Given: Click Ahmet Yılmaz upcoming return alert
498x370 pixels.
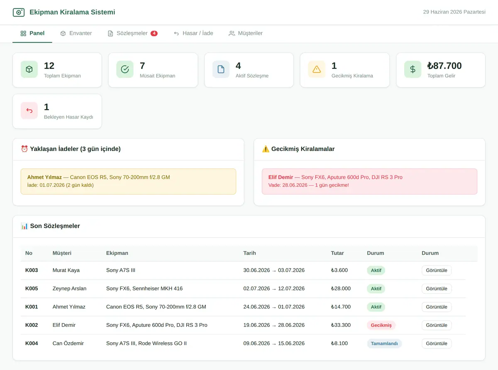Looking at the screenshot, I should click(x=128, y=181).
